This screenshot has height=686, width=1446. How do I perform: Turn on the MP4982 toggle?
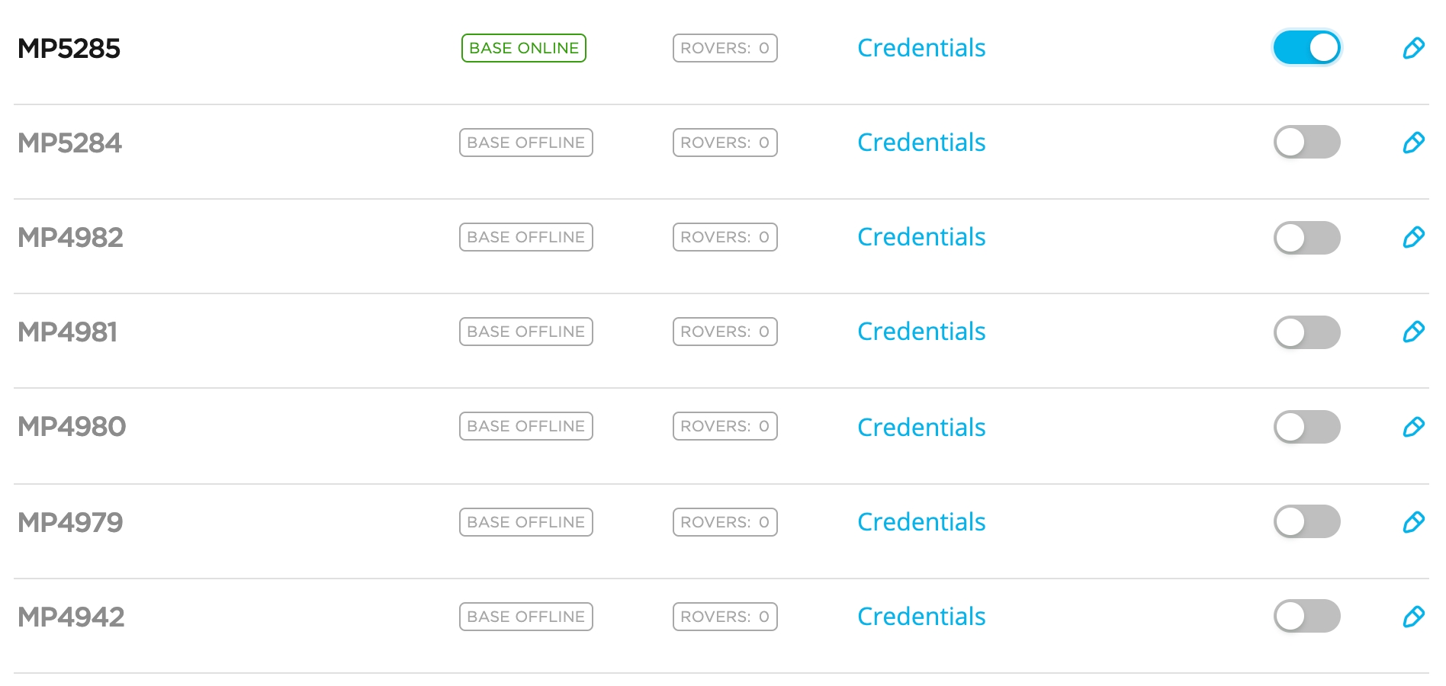point(1306,238)
